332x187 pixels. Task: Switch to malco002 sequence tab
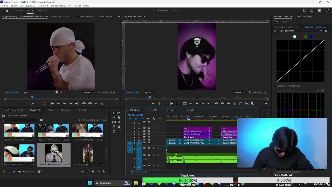coord(171,110)
